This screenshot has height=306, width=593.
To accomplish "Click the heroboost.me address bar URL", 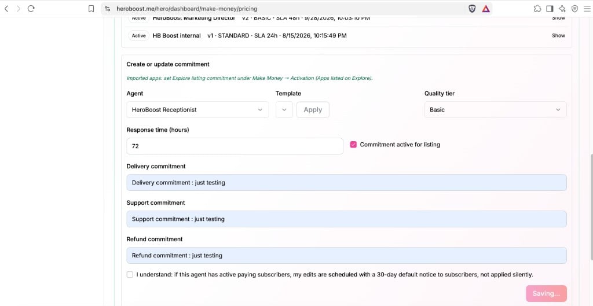I will pyautogui.click(x=187, y=9).
